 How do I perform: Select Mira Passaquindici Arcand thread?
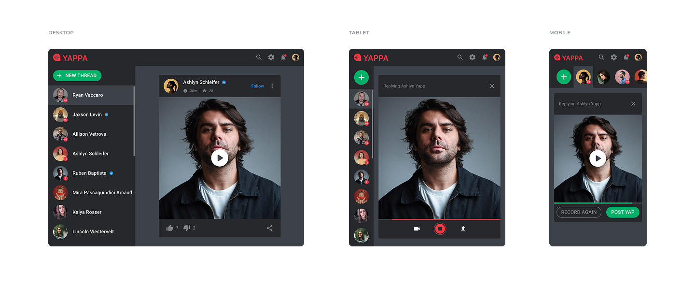[91, 193]
